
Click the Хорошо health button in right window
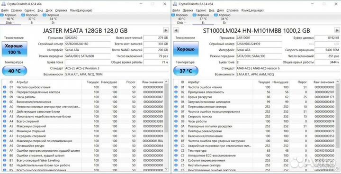click(186, 49)
